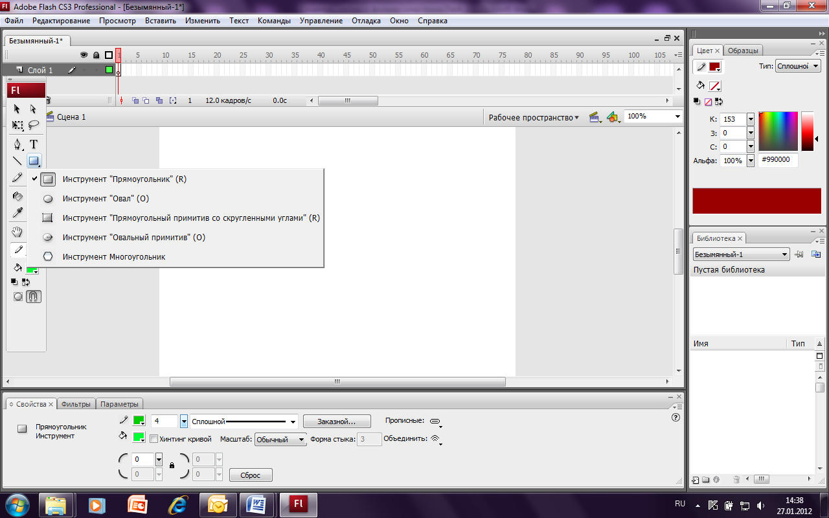Click the stroke color swatch in Properties
Image resolution: width=829 pixels, height=518 pixels.
(139, 420)
